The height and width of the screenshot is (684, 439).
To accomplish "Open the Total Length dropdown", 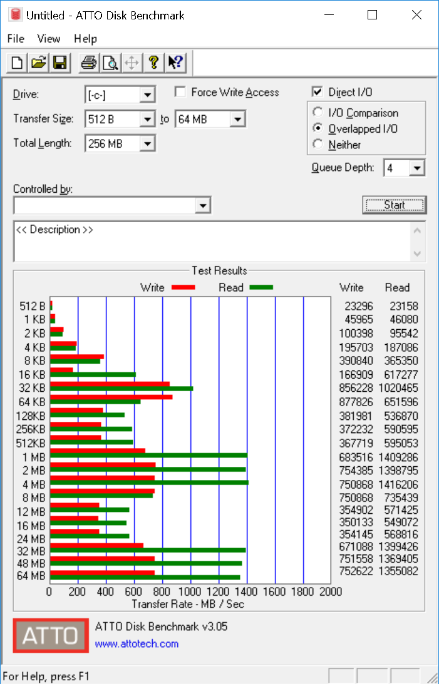I will (147, 143).
